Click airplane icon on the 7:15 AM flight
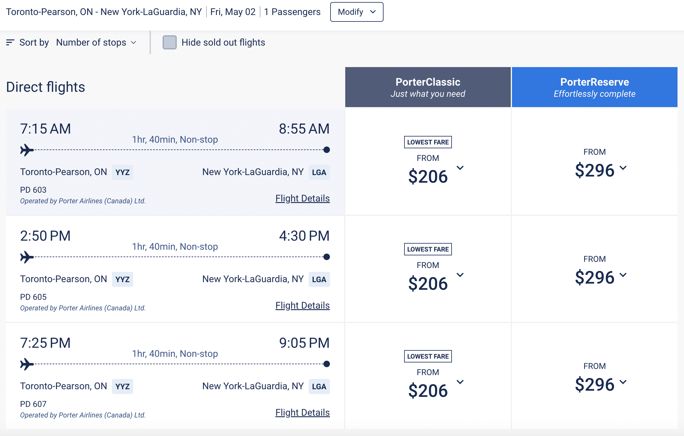Screen dimensions: 684x436 tap(27, 150)
